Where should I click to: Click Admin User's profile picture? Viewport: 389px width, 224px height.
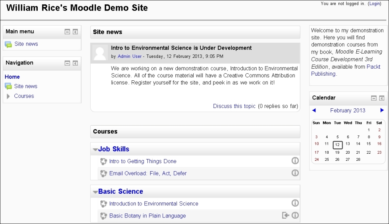coord(100,52)
